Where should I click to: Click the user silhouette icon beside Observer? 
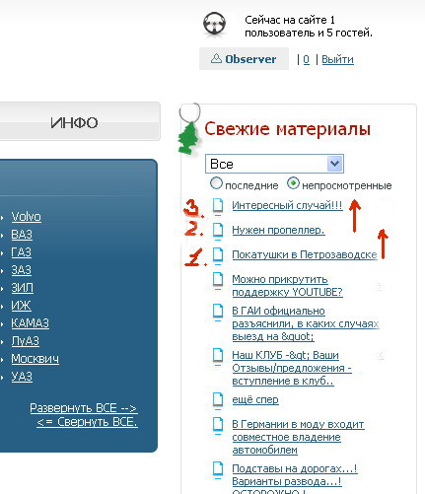coord(216,59)
